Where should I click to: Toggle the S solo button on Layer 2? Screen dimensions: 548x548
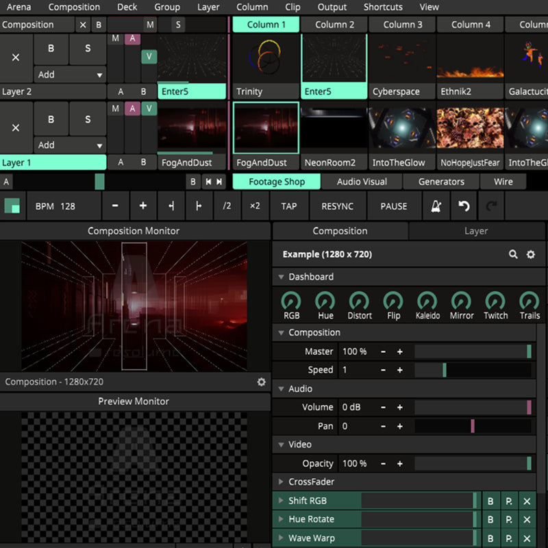pyautogui.click(x=88, y=49)
